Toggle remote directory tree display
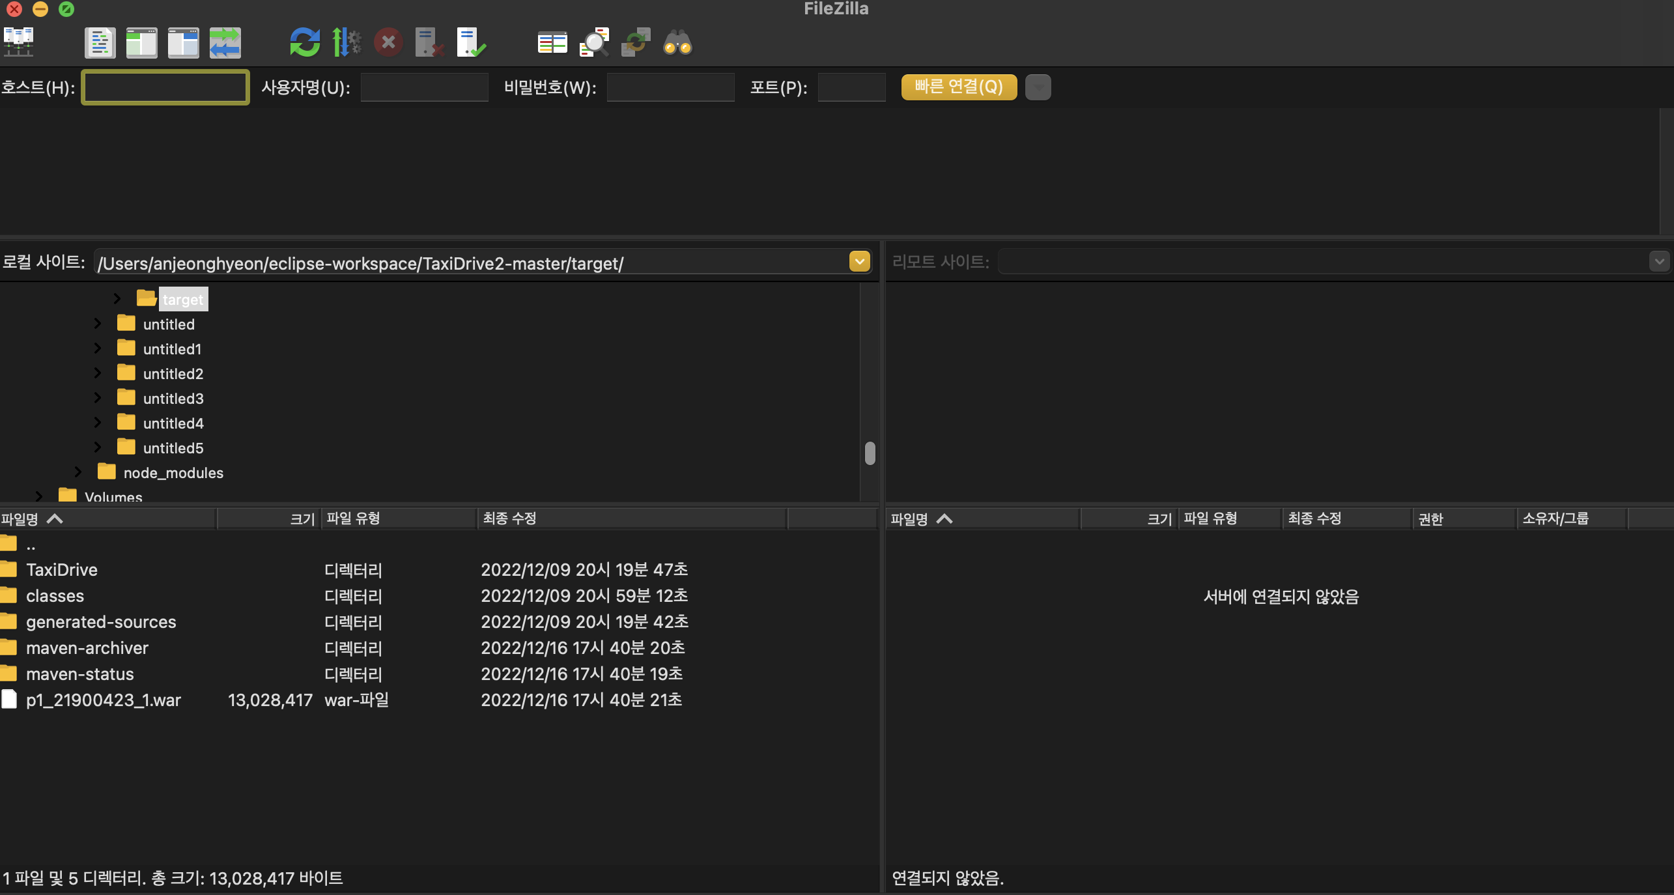The image size is (1674, 895). [183, 43]
